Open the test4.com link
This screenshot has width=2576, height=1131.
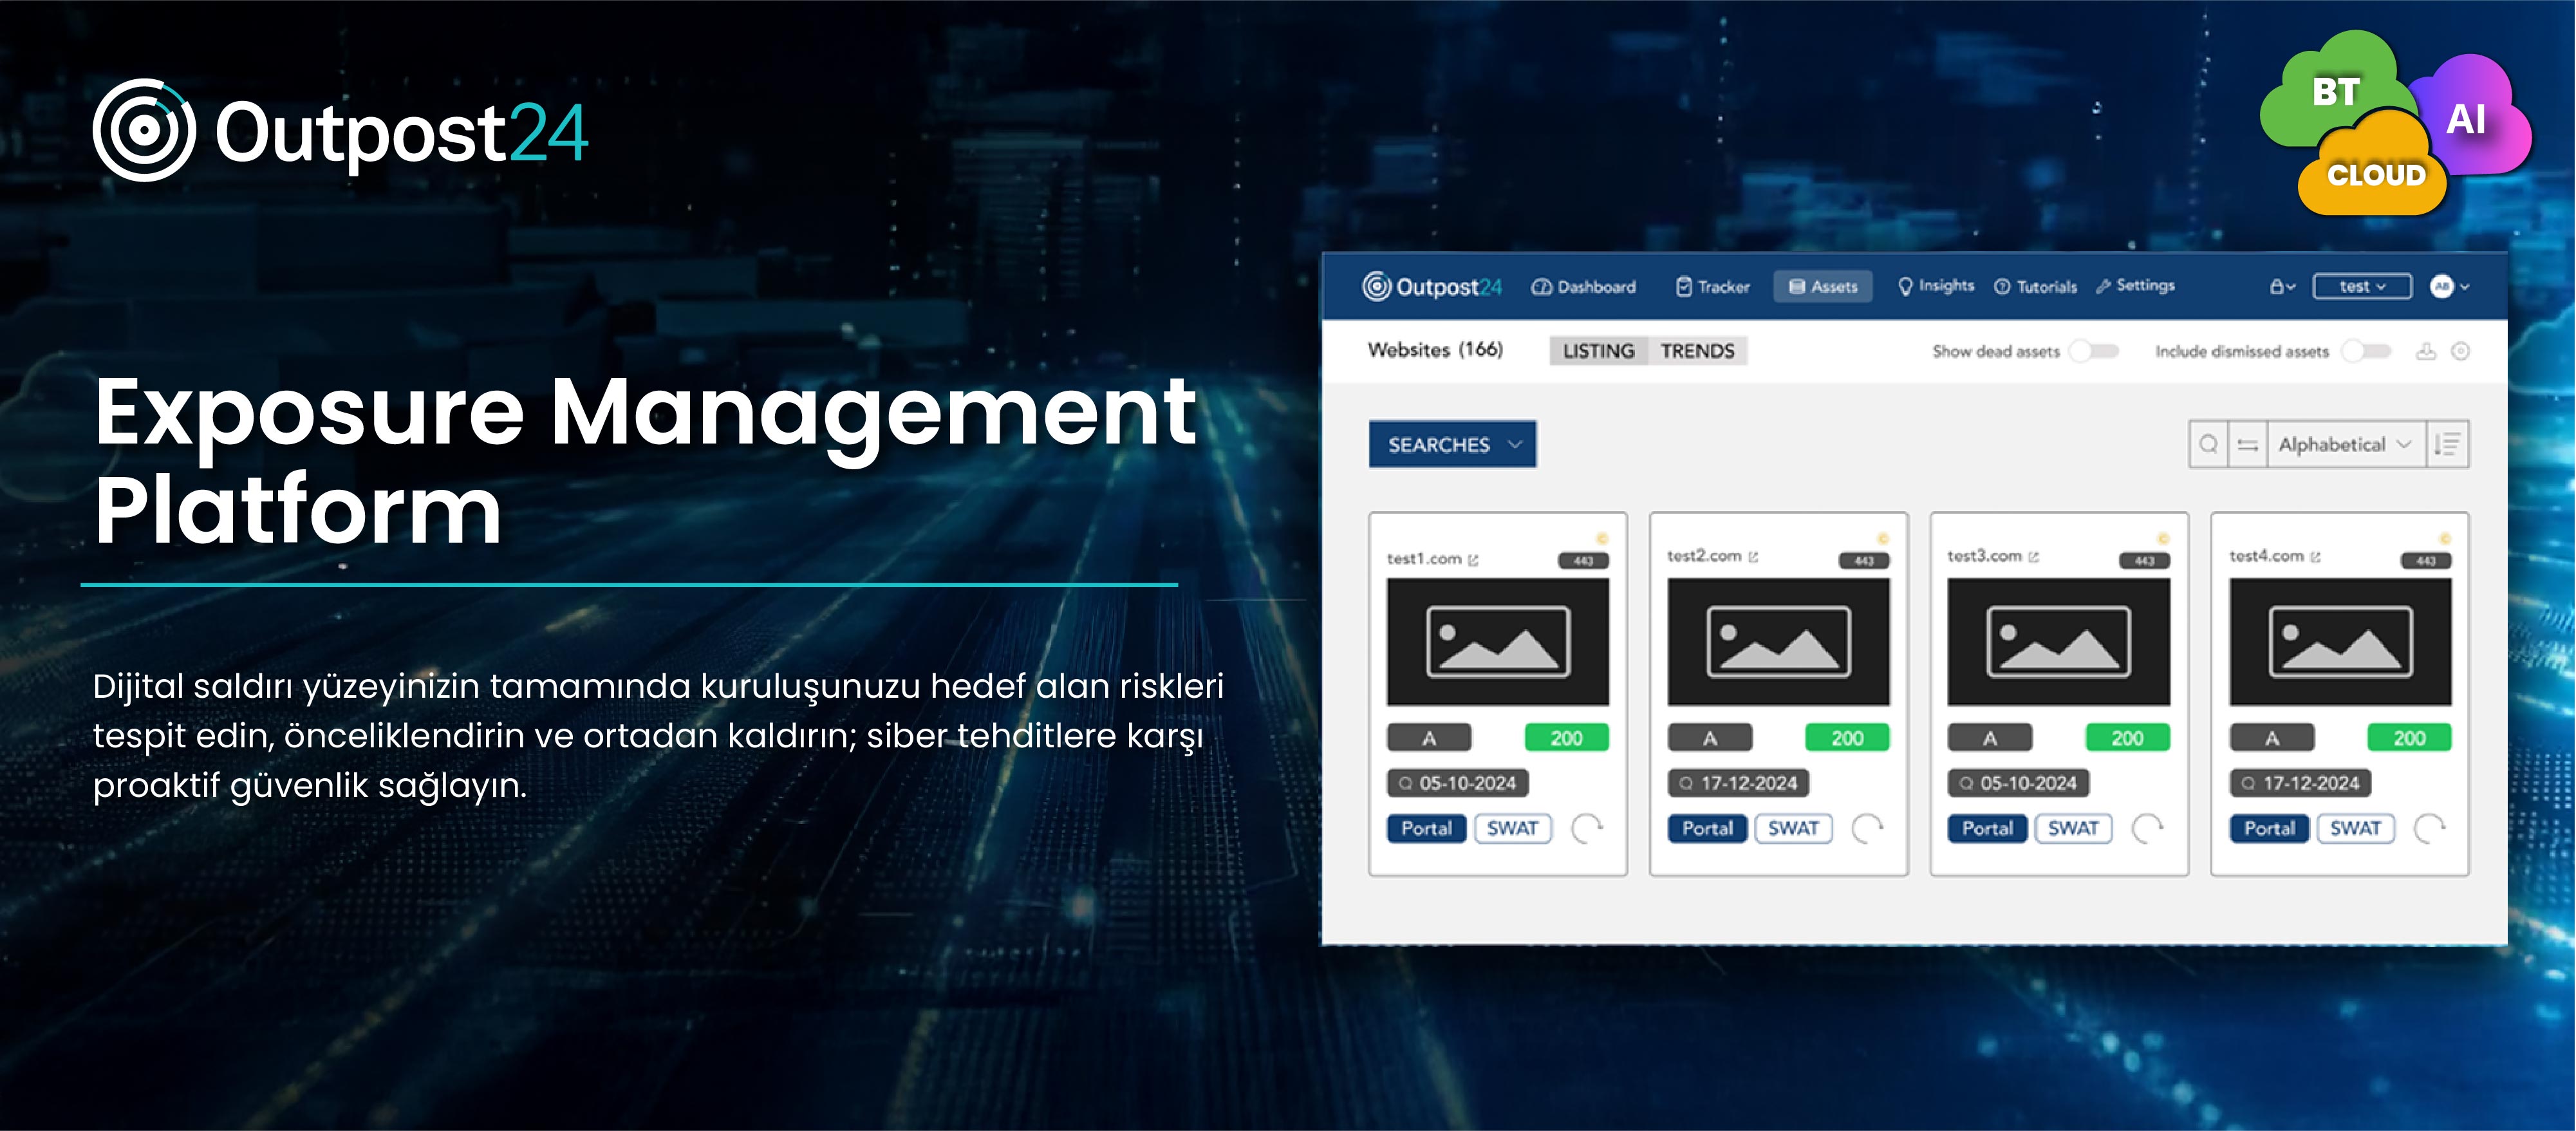click(2274, 556)
